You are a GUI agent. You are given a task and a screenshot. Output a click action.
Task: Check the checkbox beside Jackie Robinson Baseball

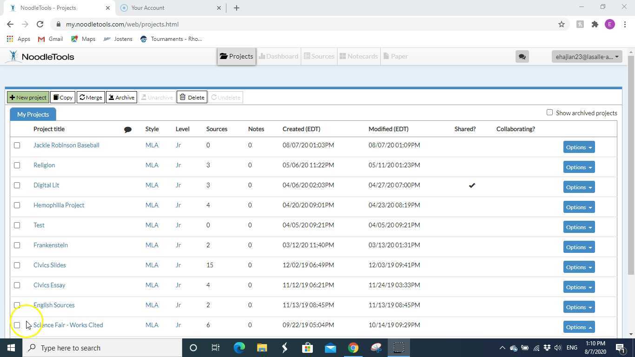pyautogui.click(x=17, y=145)
